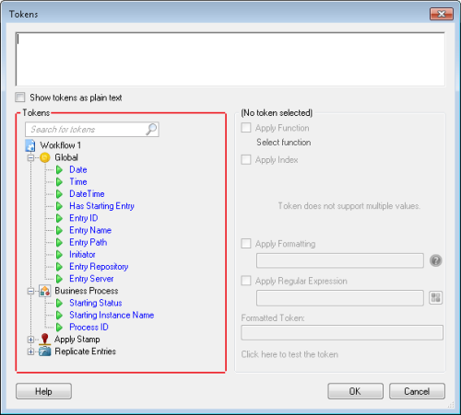Image resolution: width=461 pixels, height=415 pixels.
Task: Open Help for the Tokens dialog
Action: 43,391
